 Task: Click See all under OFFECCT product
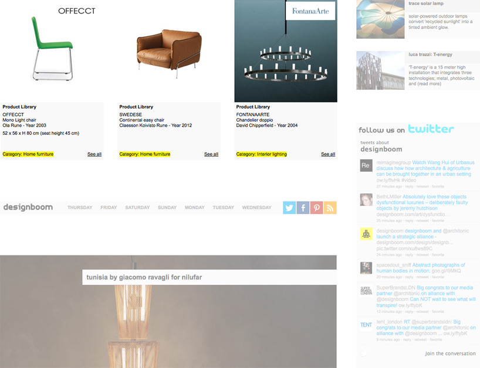94,154
